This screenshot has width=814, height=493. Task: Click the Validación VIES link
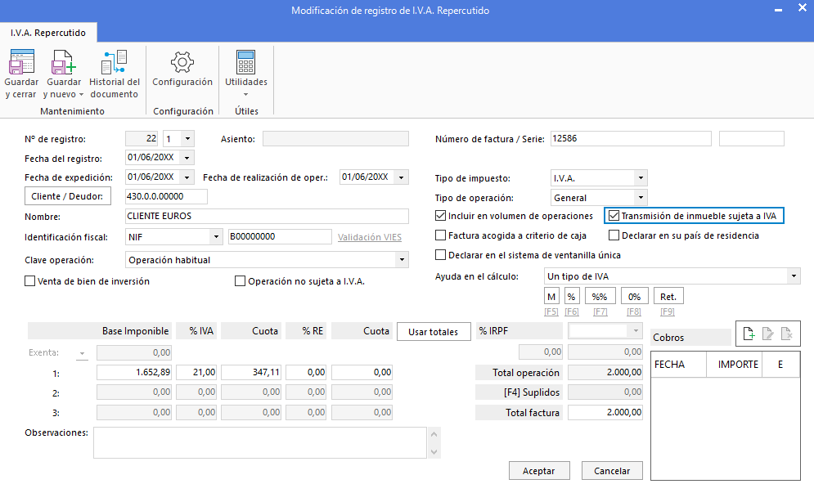(x=370, y=237)
